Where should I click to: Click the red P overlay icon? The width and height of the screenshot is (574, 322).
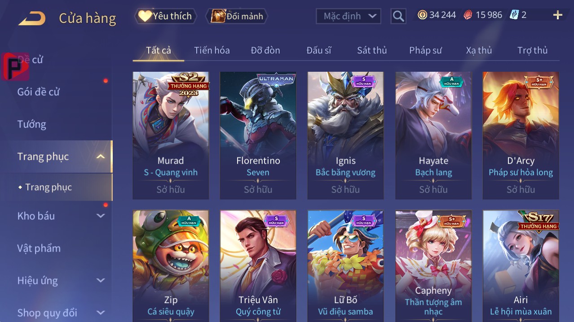(x=16, y=66)
